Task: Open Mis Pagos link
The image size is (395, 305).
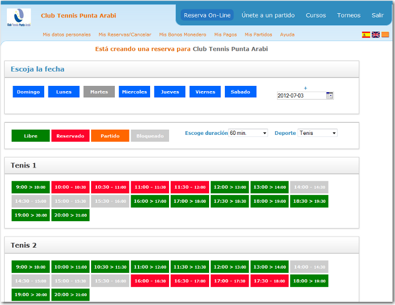Action: 225,35
